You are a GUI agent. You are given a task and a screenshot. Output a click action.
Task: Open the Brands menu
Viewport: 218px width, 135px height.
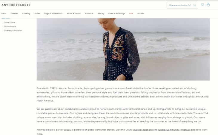[x=141, y=14]
